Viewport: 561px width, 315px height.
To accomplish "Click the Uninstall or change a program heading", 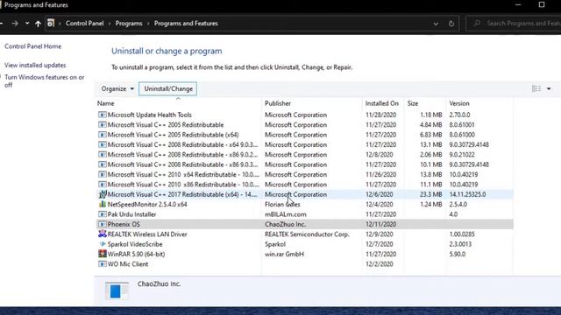I will 167,51.
